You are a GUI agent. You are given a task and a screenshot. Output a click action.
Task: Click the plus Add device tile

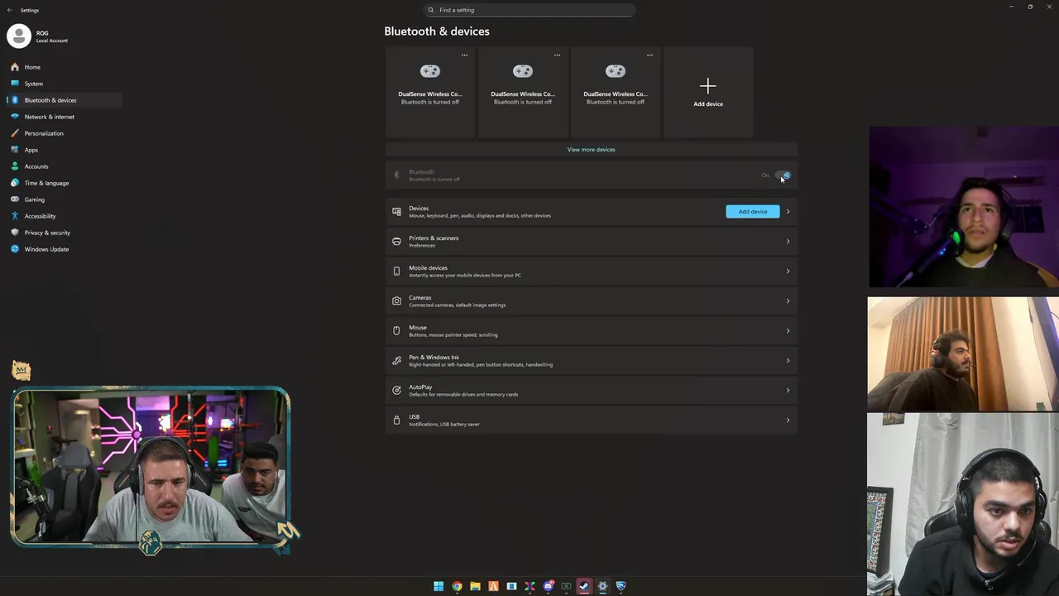click(708, 91)
